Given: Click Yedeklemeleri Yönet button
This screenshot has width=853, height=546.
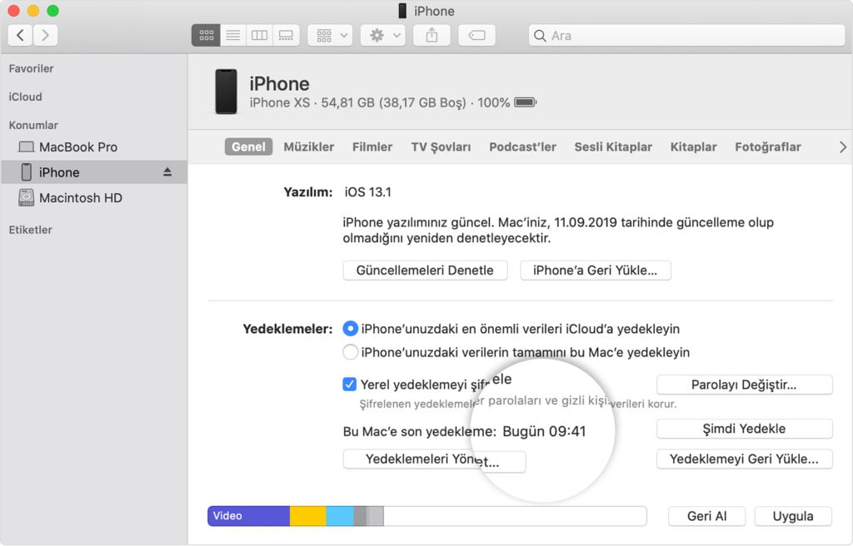Looking at the screenshot, I should (x=434, y=459).
